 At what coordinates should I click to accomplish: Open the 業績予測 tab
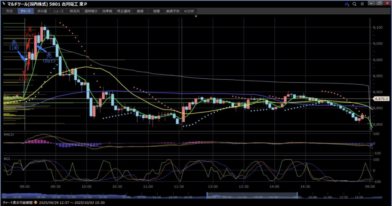pos(172,11)
